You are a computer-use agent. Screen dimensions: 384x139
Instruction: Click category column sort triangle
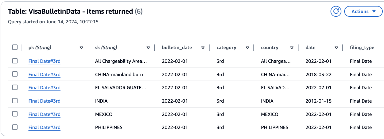coord(248,48)
